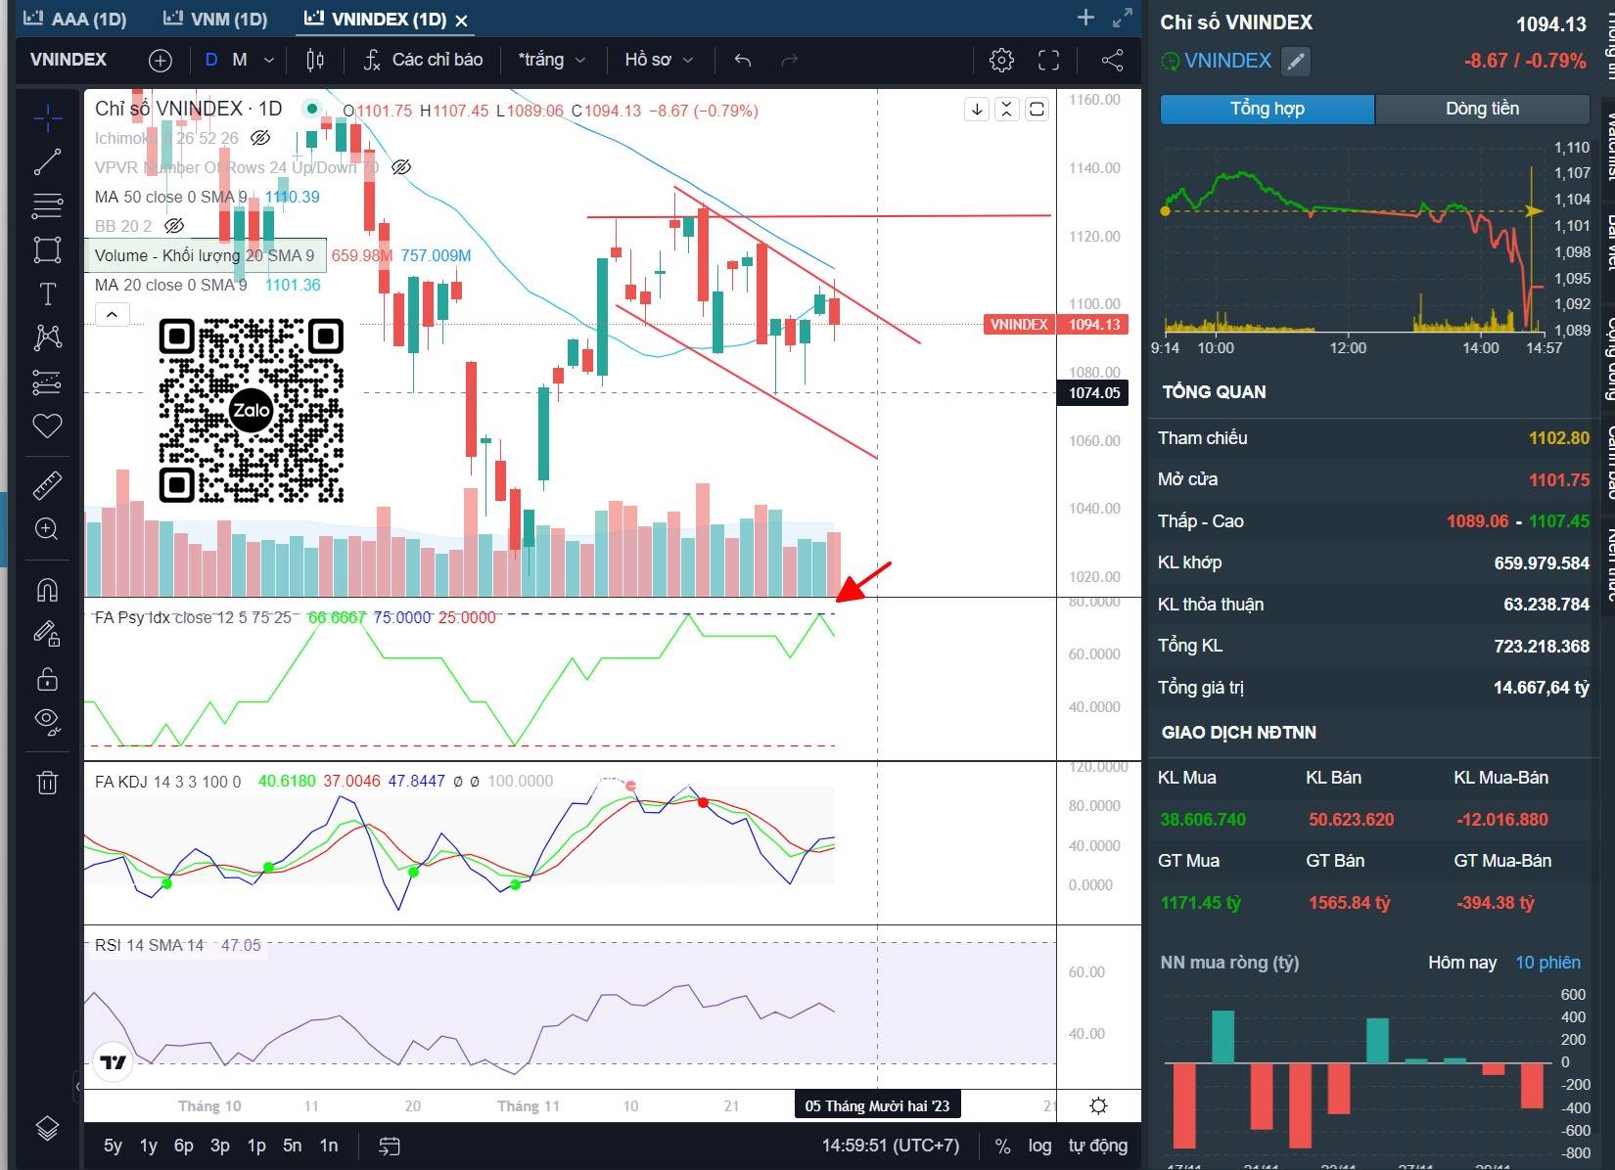
Task: Delete drawings with the trash icon
Action: coord(47,782)
